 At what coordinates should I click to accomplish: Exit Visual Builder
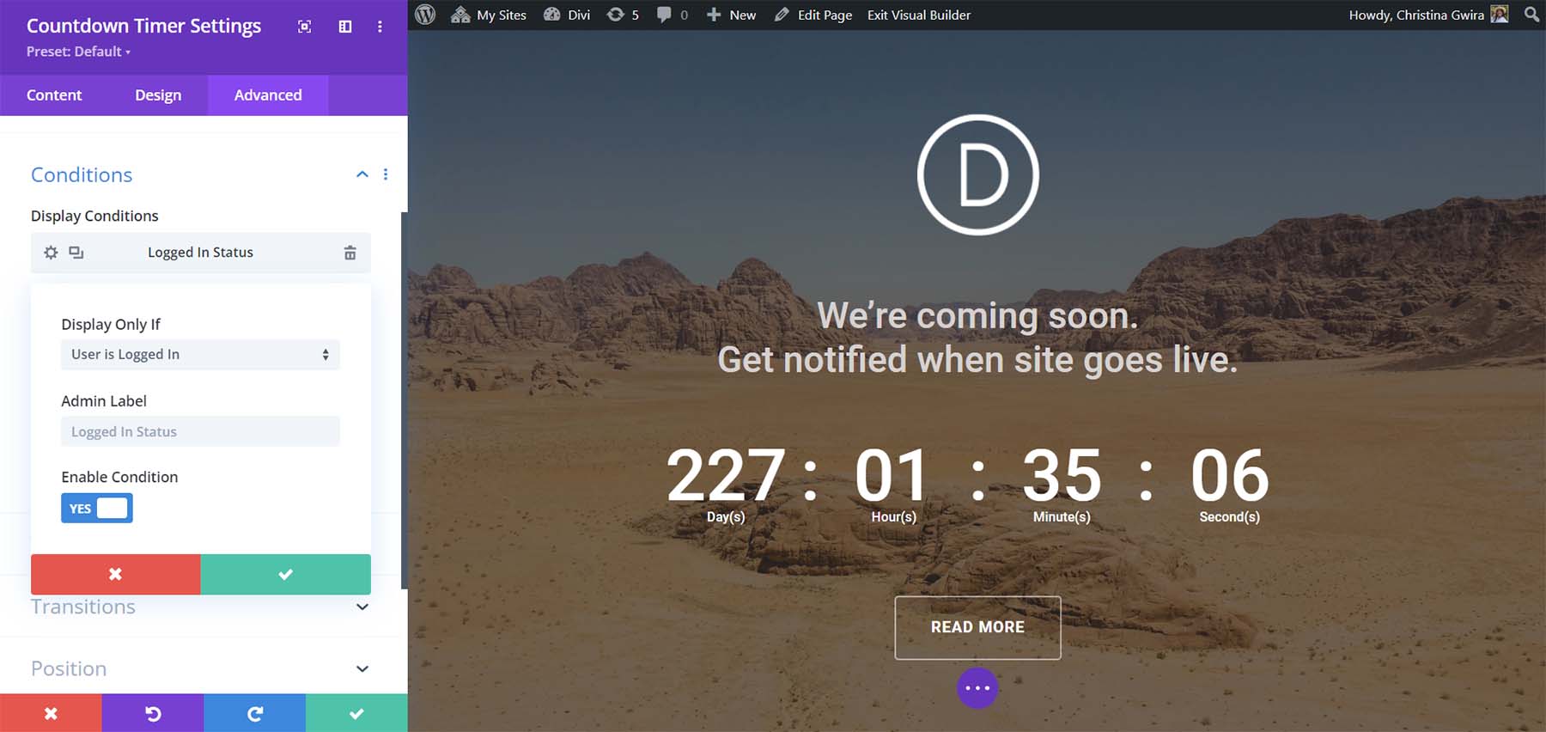tap(919, 15)
